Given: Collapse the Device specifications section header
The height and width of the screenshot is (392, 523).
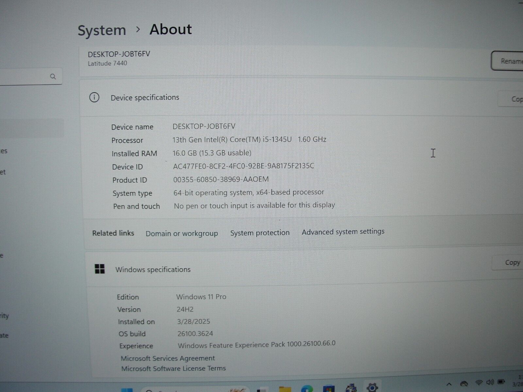Looking at the screenshot, I should tap(301, 98).
